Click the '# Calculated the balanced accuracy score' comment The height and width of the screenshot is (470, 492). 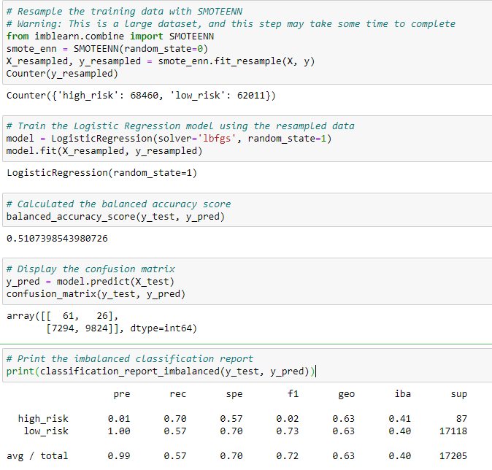pyautogui.click(x=118, y=204)
